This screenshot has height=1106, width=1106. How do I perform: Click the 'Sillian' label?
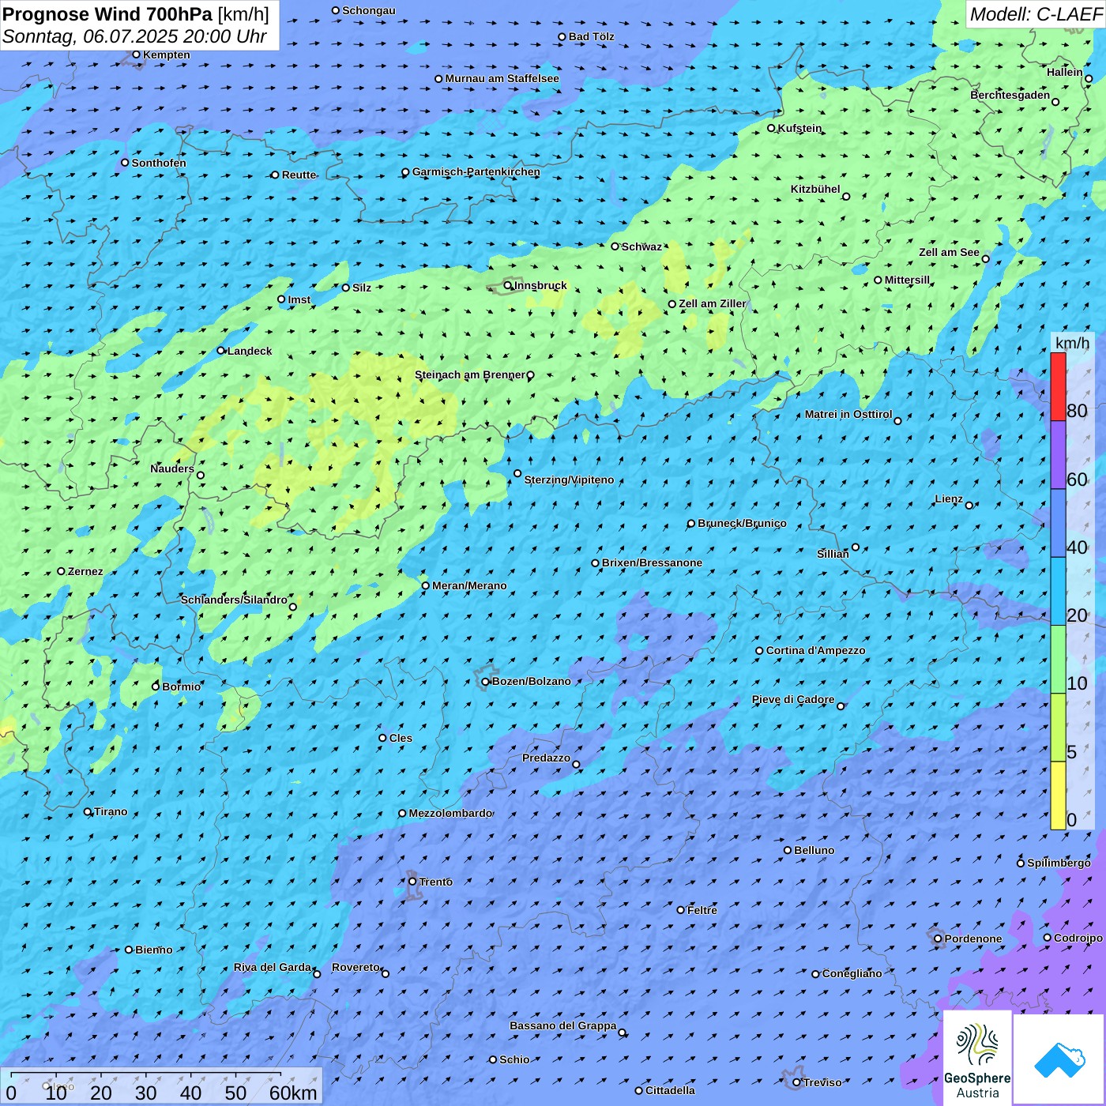pyautogui.click(x=833, y=554)
